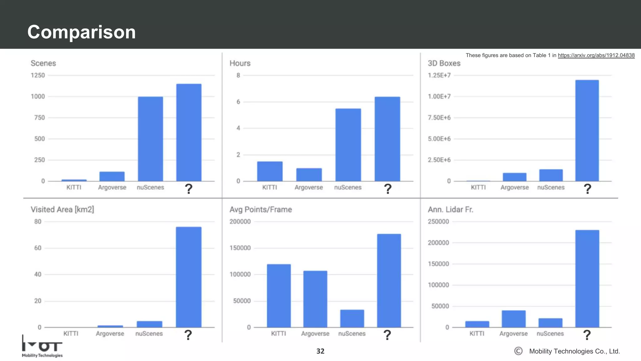Click the question mark under Hours chart
Viewport: 641px width, 361px height.
(x=387, y=189)
